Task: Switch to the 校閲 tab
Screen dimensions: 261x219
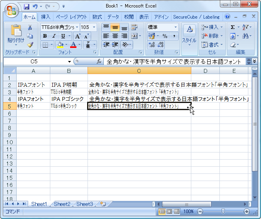Action: pyautogui.click(x=129, y=17)
